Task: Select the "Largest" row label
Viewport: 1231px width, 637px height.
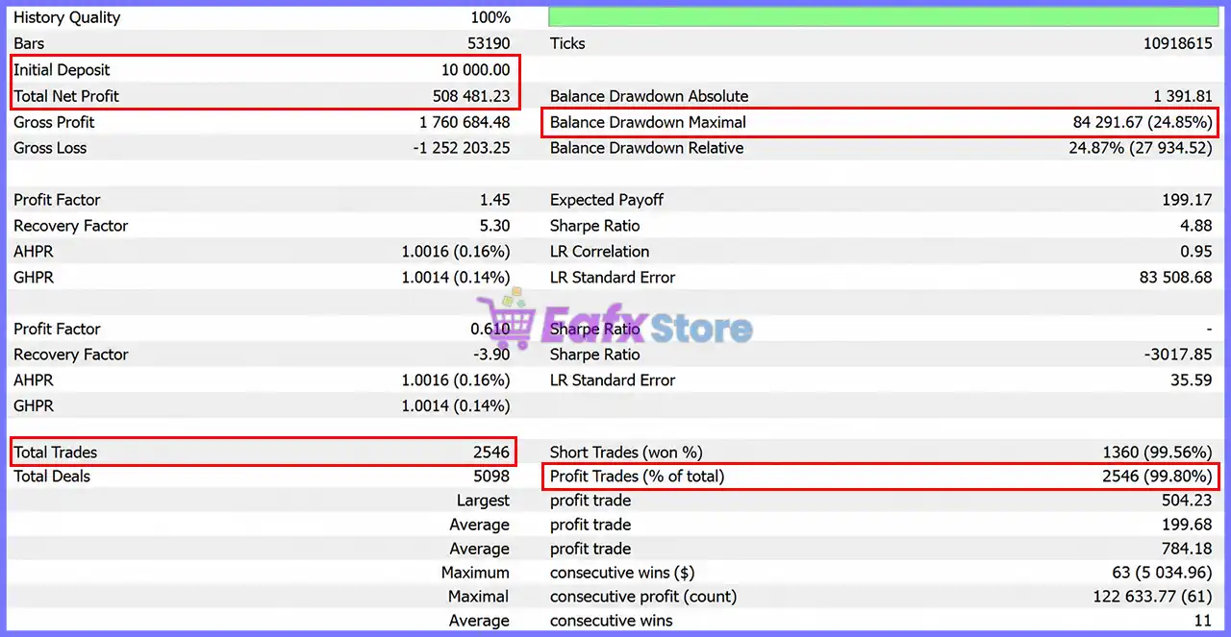Action: 483,501
